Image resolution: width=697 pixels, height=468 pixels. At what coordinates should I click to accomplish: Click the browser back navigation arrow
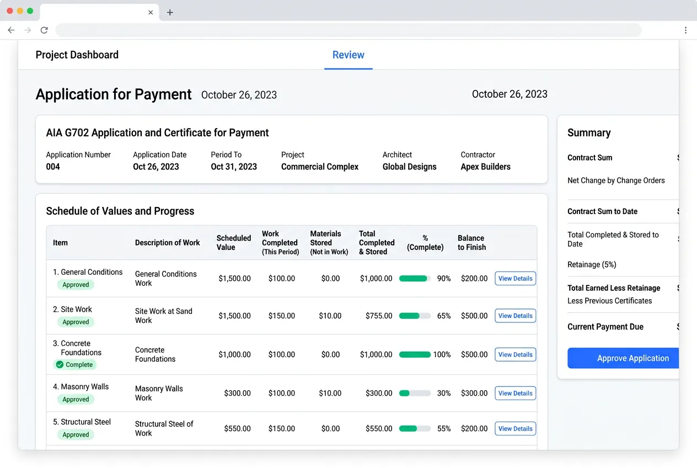(11, 30)
